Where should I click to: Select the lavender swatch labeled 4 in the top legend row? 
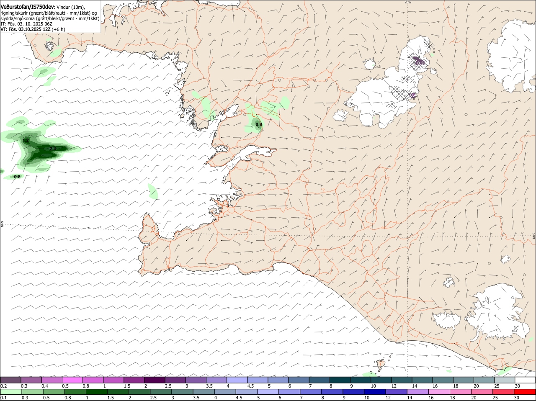coord(237,380)
